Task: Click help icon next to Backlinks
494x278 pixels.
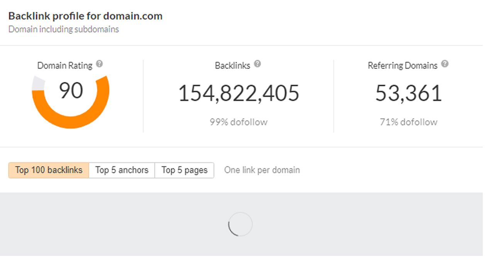Action: pyautogui.click(x=257, y=64)
